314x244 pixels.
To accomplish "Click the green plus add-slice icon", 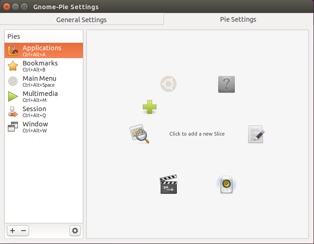I will click(x=150, y=107).
